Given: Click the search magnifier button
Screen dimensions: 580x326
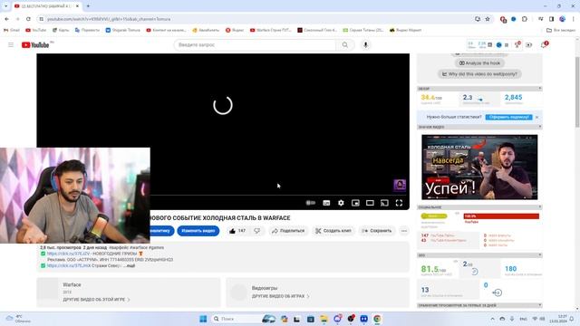Looking at the screenshot, I should (344, 44).
